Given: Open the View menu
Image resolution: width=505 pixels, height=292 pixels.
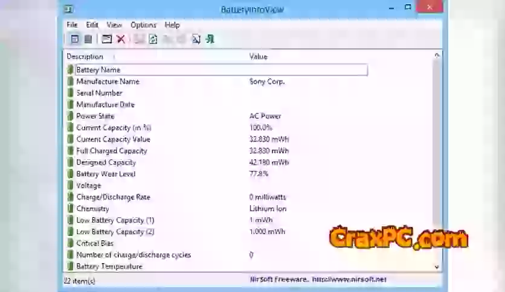Looking at the screenshot, I should (114, 25).
